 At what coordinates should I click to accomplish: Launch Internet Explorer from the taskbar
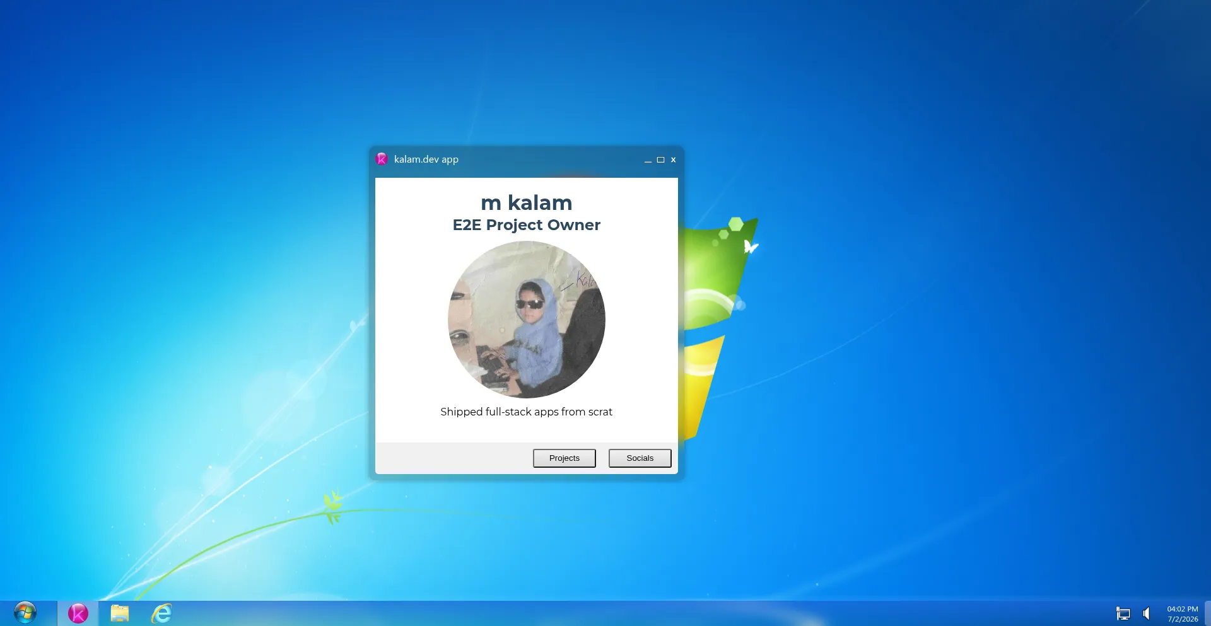pos(161,613)
